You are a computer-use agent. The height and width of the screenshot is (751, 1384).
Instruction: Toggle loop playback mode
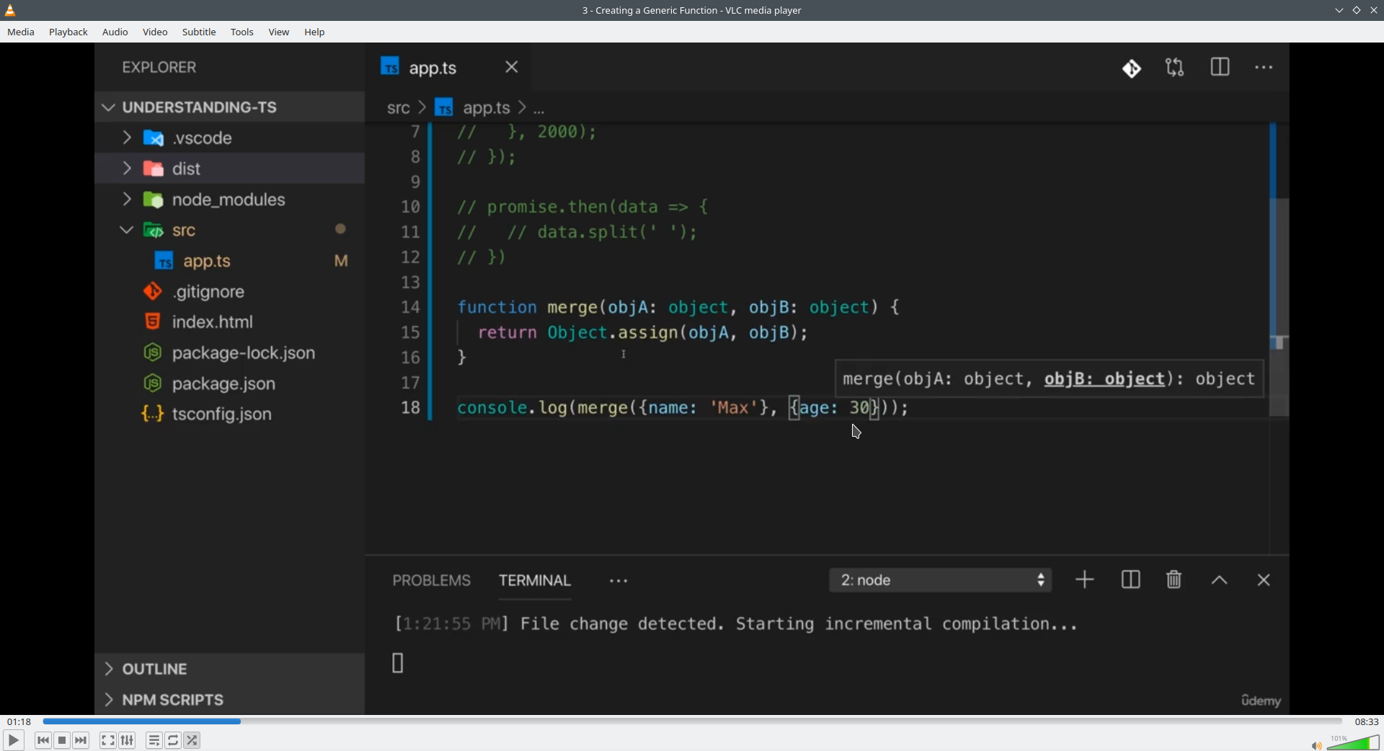(x=173, y=740)
